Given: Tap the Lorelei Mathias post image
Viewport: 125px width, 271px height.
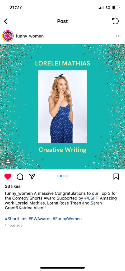Looking at the screenshot, I should [x=62, y=107].
